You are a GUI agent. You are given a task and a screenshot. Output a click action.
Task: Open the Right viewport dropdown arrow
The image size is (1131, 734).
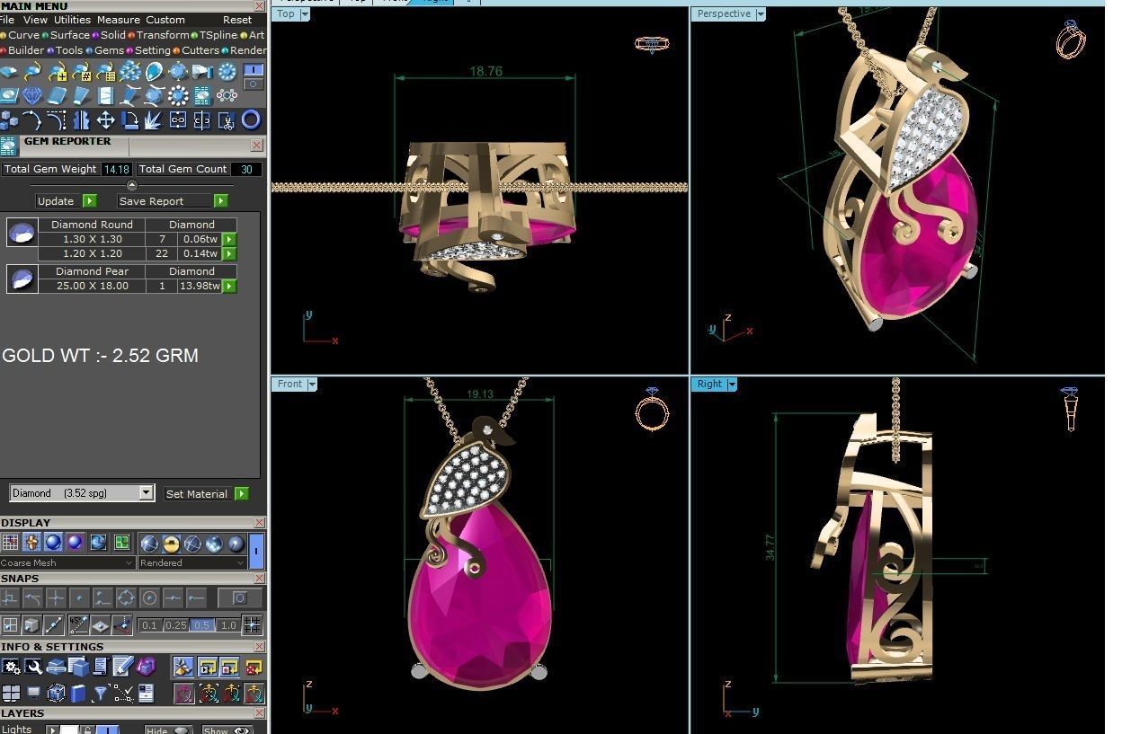point(732,384)
